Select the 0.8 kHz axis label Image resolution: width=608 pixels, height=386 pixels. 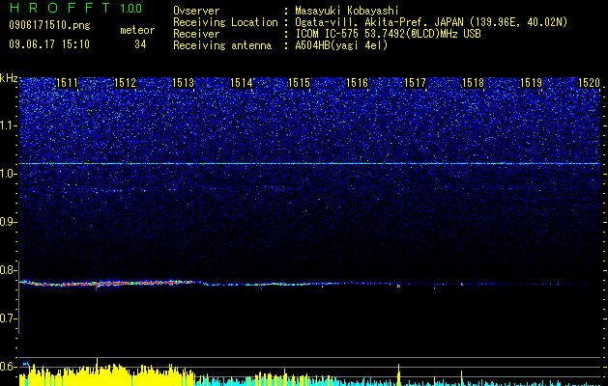coord(9,270)
